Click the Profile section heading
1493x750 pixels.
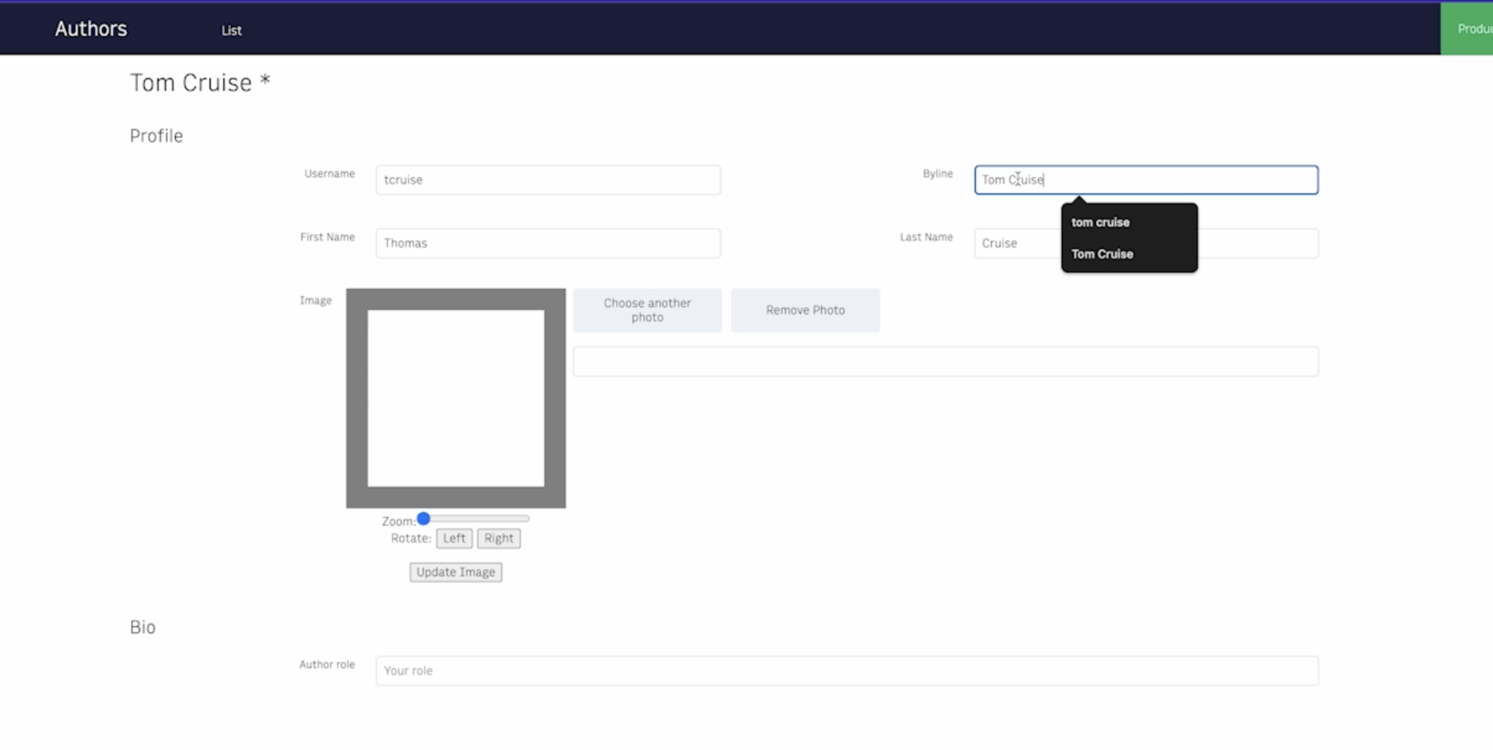point(156,136)
